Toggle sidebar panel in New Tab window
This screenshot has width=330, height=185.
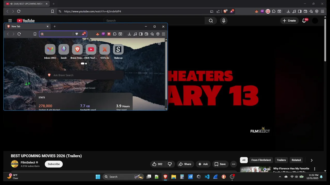click(x=141, y=34)
